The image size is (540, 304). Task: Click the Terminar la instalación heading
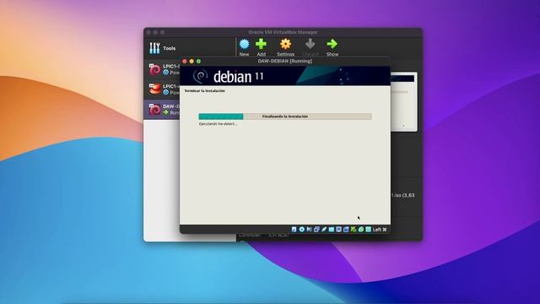pos(204,91)
